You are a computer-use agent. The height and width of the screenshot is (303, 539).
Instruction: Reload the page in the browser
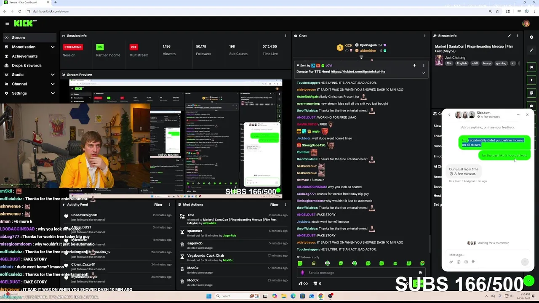19,11
